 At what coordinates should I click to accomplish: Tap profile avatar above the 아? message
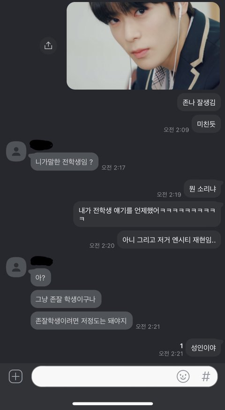[16, 267]
